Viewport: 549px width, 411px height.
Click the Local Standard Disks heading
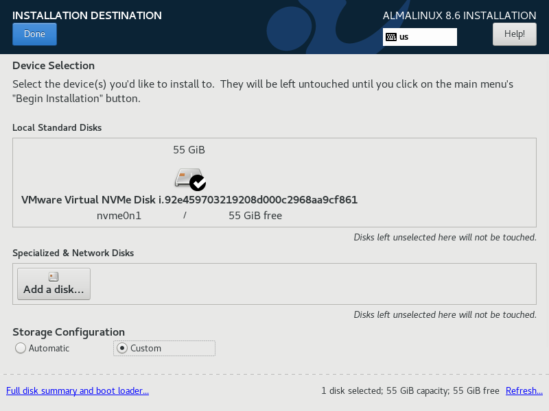pyautogui.click(x=57, y=127)
